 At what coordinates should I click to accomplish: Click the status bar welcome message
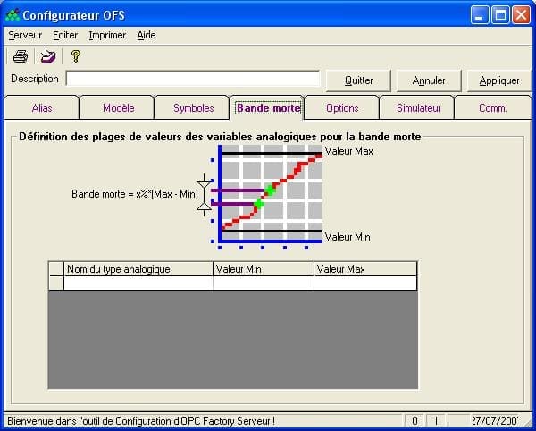(x=141, y=421)
